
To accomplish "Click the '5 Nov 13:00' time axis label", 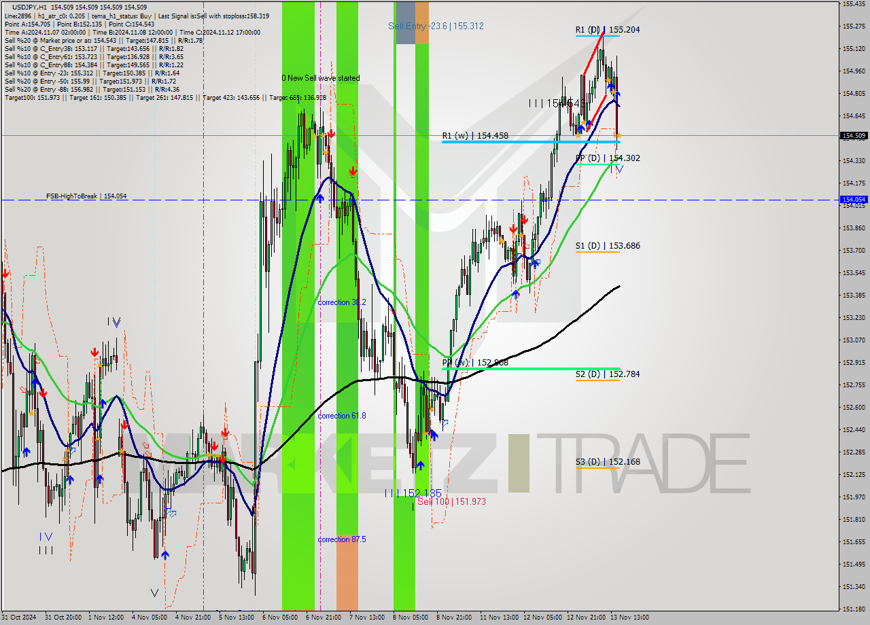I will click(235, 618).
